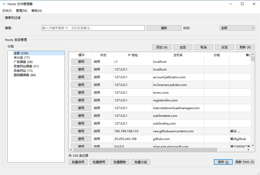Click the 反选 button
260x175 pixels.
[x=224, y=47]
